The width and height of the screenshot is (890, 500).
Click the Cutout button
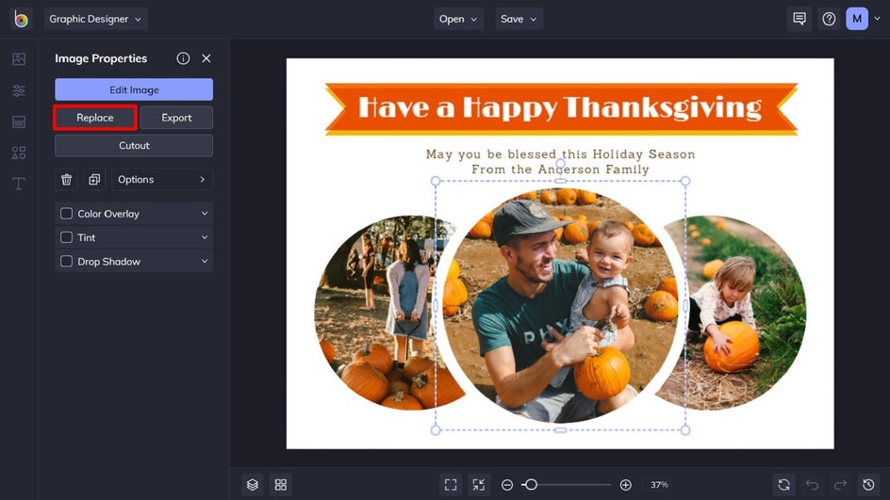[x=134, y=146]
